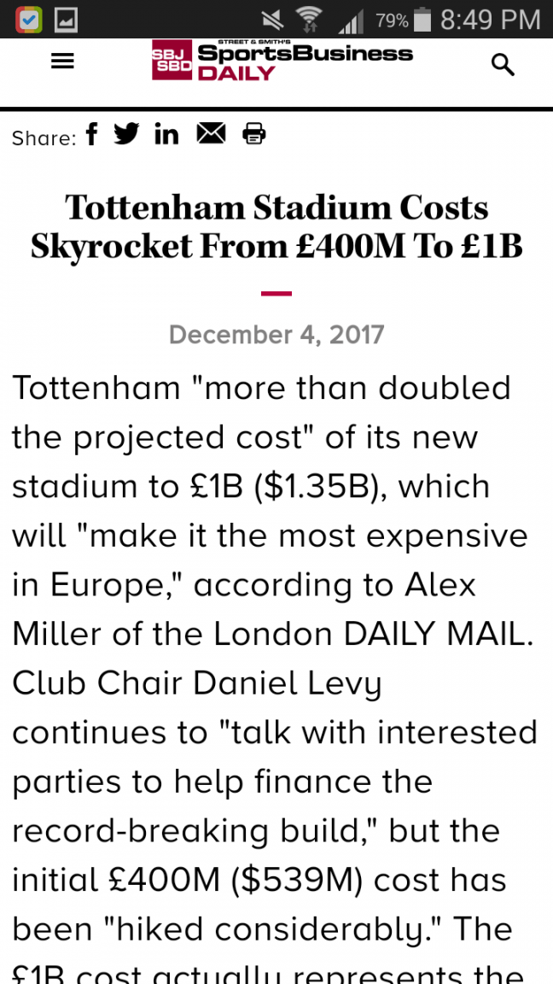The height and width of the screenshot is (984, 553).
Task: Open the image notification in status bar
Action: click(66, 19)
